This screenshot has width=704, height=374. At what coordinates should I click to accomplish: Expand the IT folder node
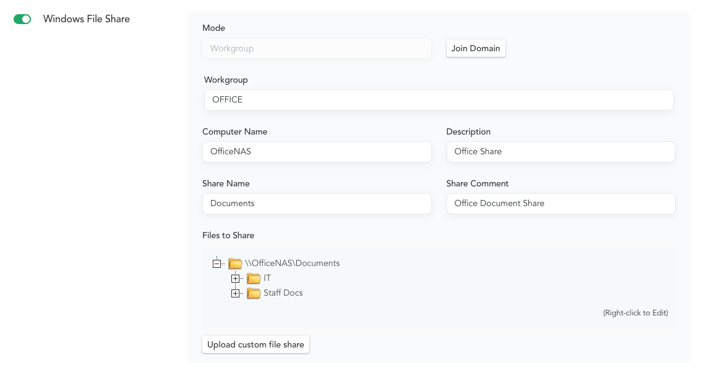[235, 278]
